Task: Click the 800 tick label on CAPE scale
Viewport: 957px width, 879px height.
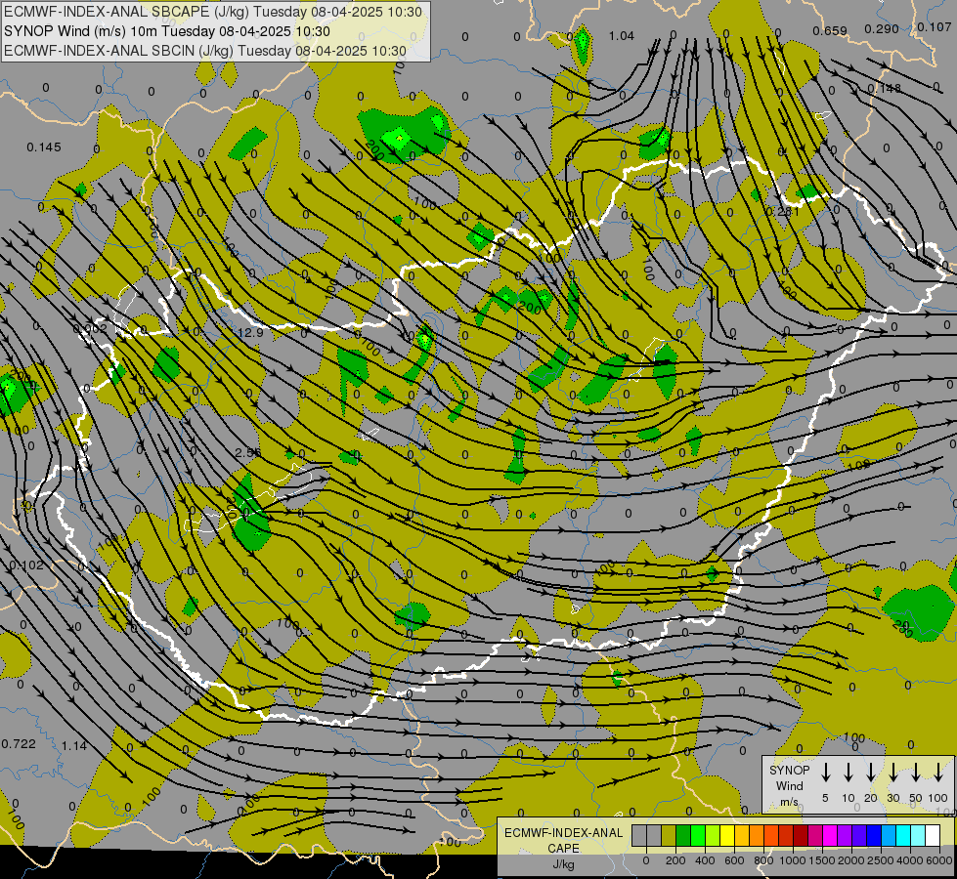Action: click(763, 860)
